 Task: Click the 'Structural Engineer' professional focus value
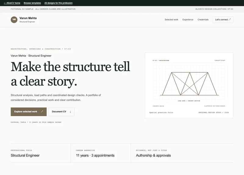25,155
